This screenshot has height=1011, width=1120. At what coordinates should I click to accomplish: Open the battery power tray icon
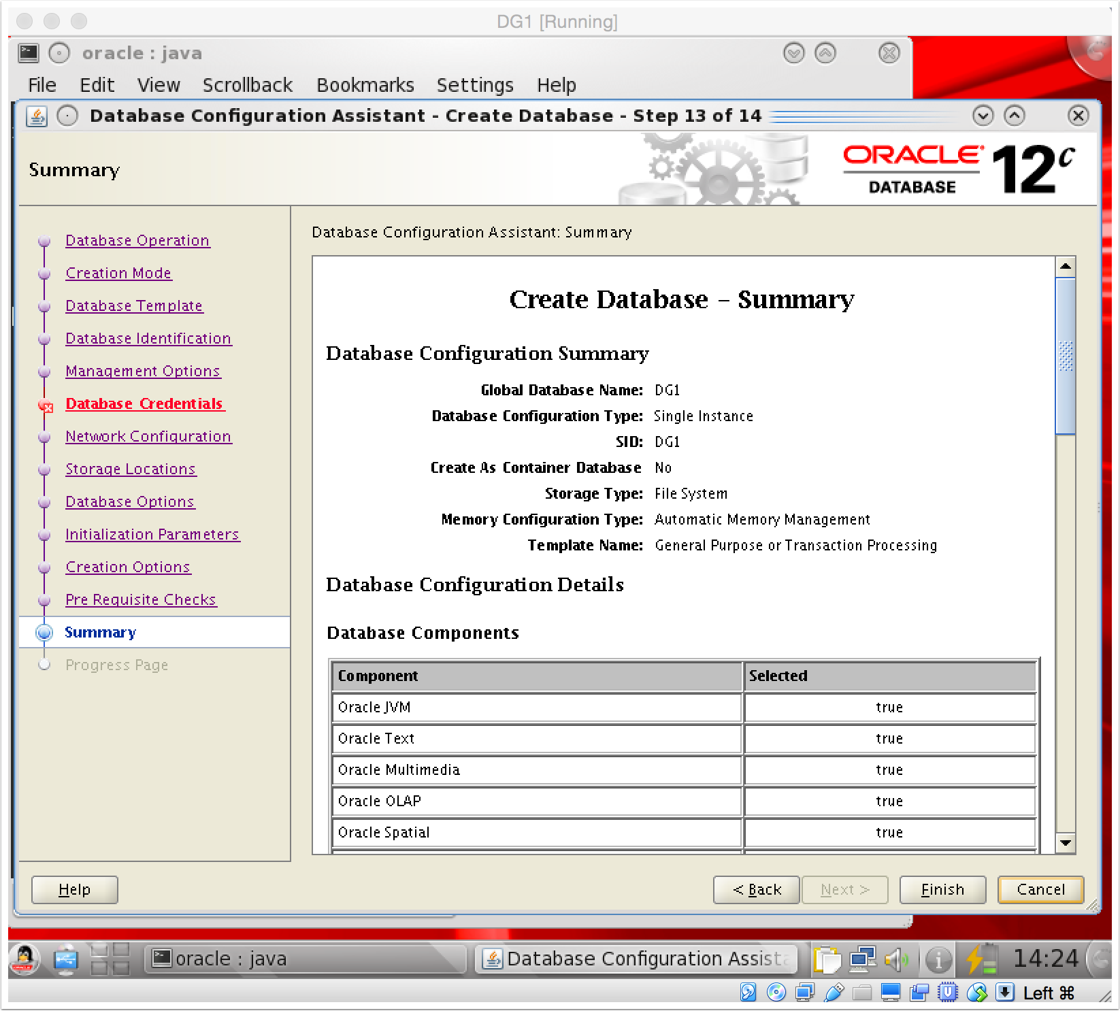(981, 959)
